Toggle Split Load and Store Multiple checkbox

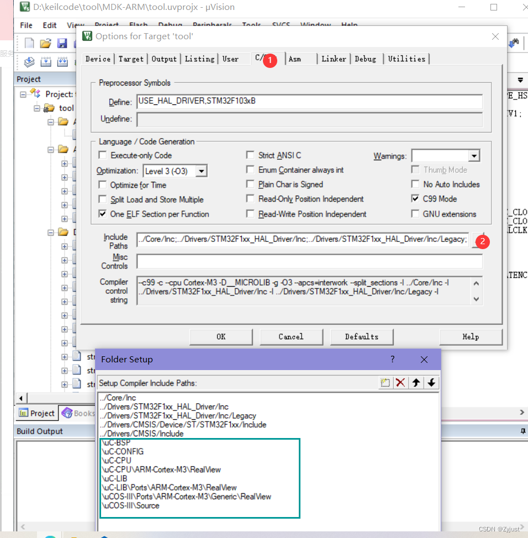103,199
